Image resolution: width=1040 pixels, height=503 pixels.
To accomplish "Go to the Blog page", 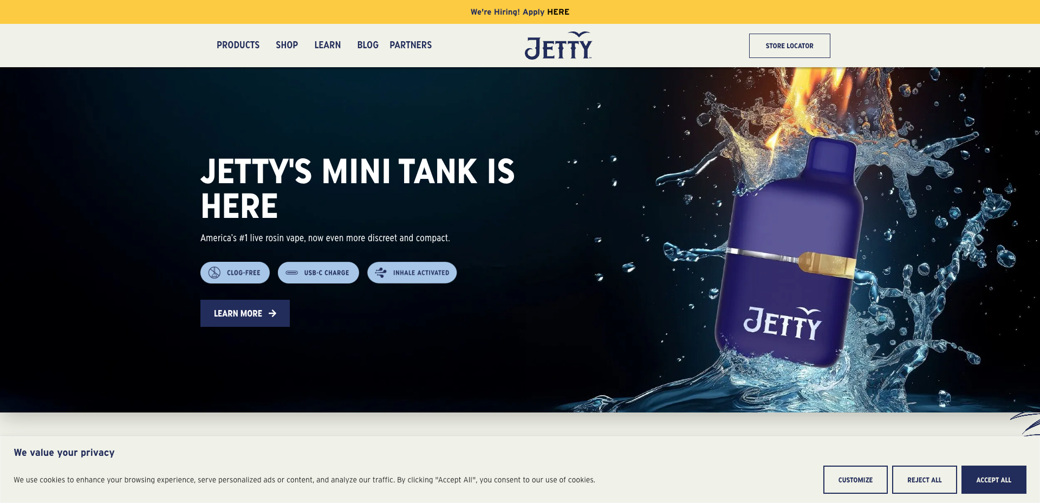I will (x=368, y=45).
